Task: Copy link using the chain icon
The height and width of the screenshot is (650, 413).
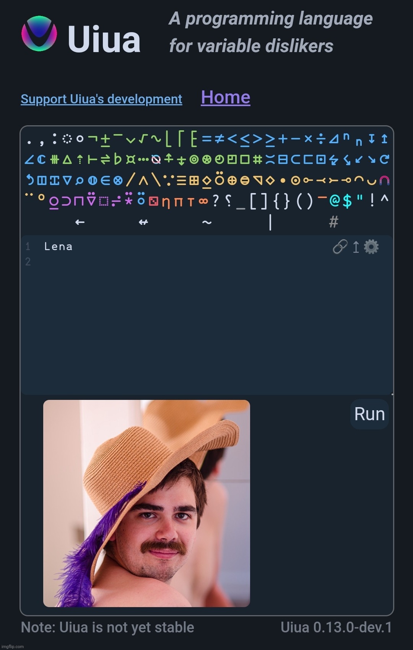Action: pos(340,247)
